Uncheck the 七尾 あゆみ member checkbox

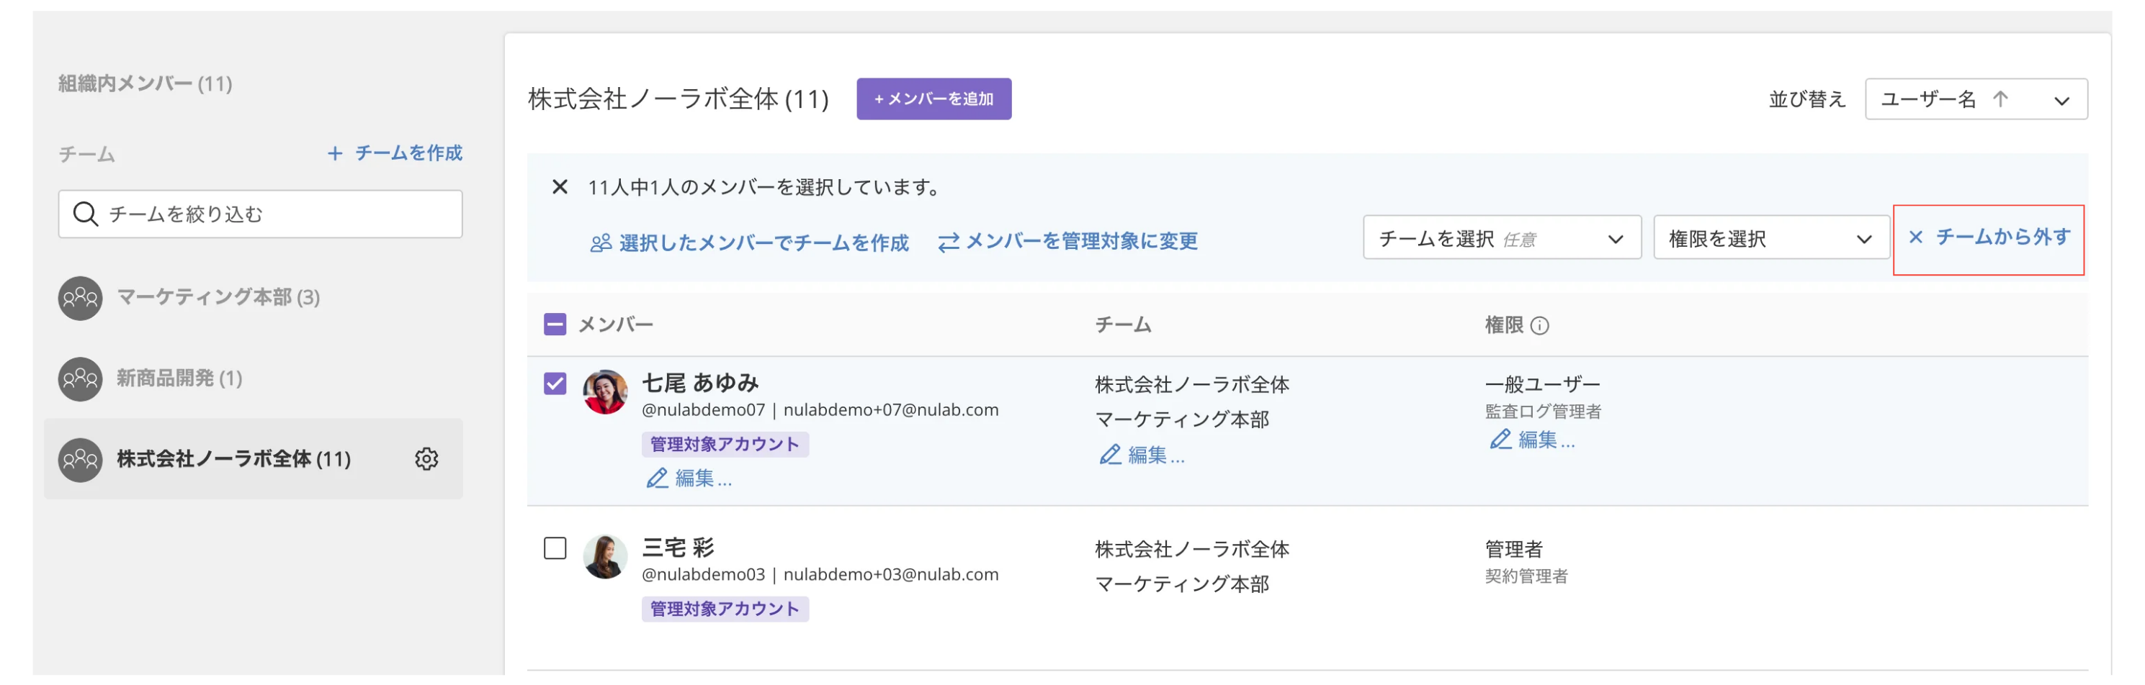click(555, 384)
